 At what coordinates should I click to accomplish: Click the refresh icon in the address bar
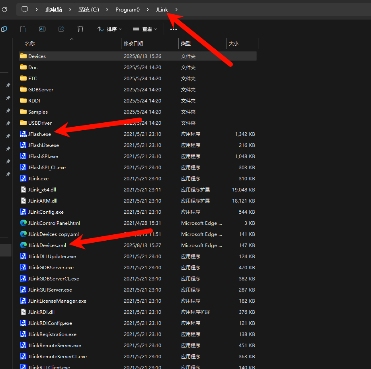tap(4, 10)
